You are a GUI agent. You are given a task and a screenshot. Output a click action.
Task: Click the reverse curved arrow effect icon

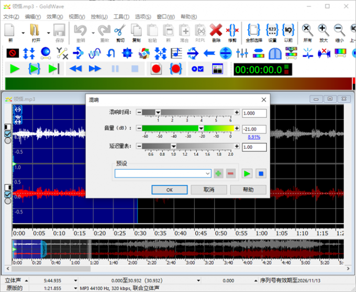pyautogui.click(x=111, y=53)
